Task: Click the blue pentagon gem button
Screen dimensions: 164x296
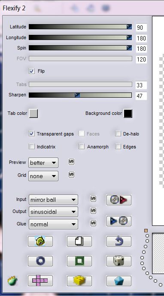Action: 119,281
